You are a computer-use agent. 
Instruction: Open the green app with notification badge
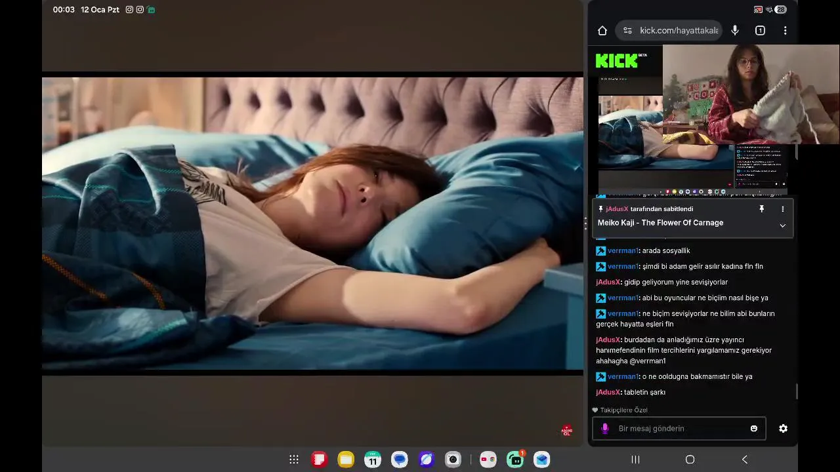515,460
